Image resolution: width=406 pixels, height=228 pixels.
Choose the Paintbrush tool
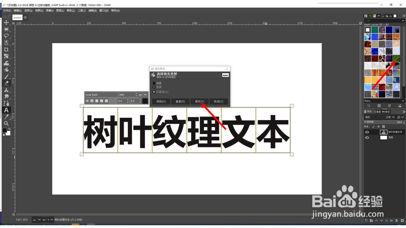(x=6, y=76)
